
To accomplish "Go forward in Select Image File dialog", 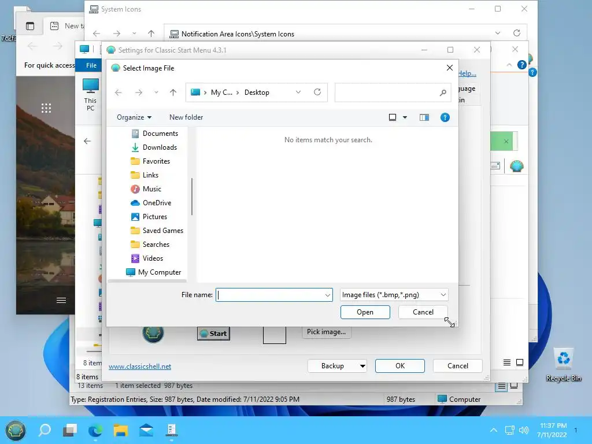I will (x=139, y=92).
